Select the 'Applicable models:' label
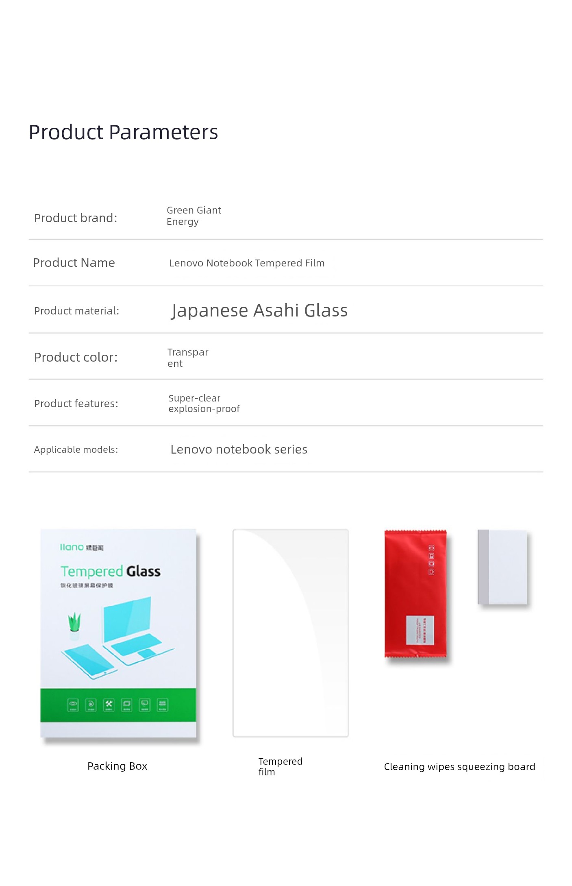 76,450
